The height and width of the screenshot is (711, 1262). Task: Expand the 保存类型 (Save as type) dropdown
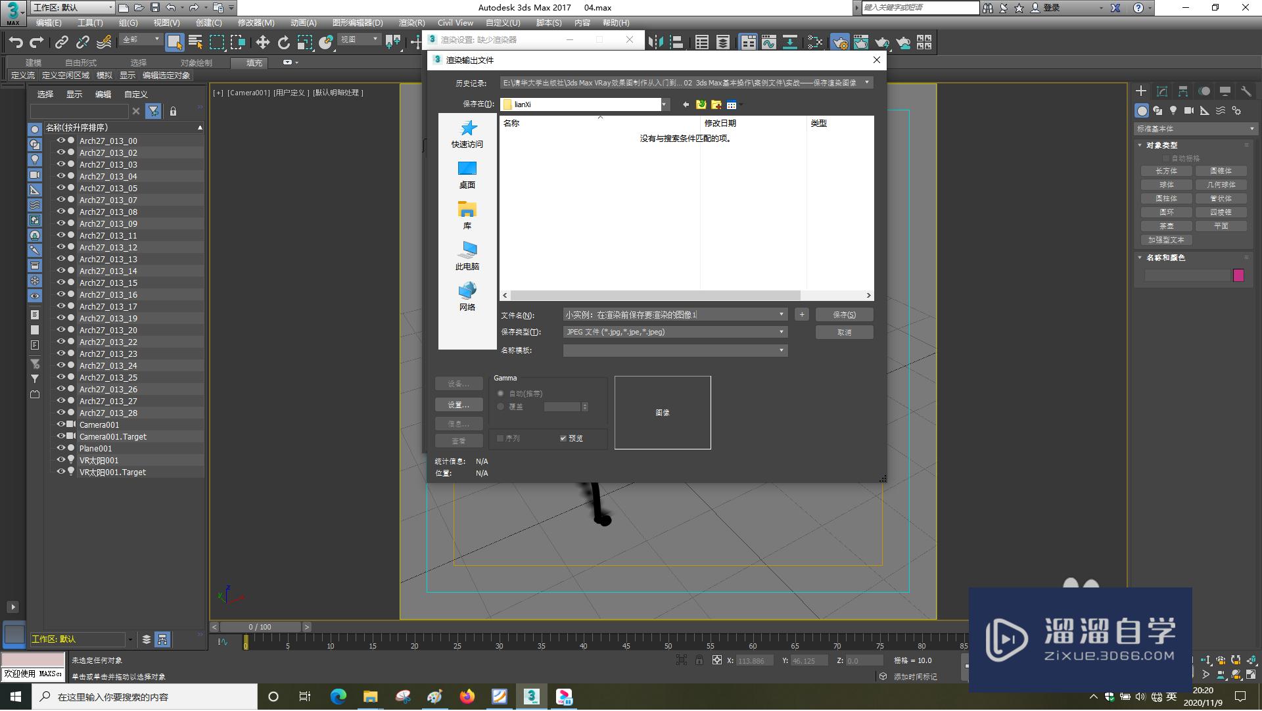[x=780, y=332]
